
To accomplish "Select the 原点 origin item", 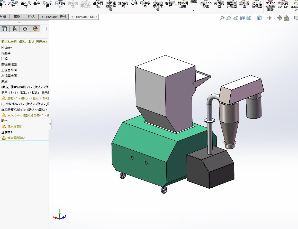I will point(4,81).
